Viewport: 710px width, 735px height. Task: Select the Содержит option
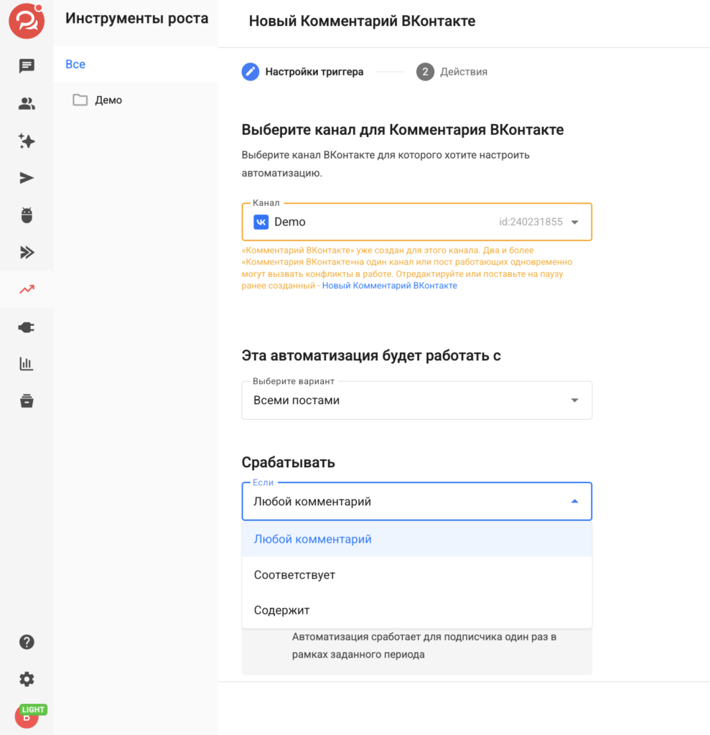(416, 610)
